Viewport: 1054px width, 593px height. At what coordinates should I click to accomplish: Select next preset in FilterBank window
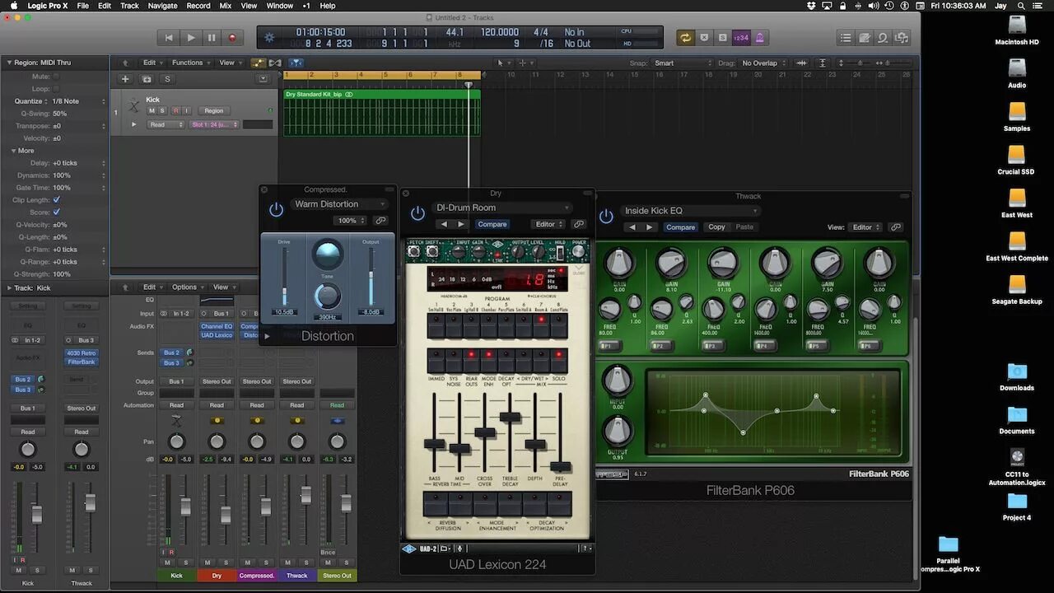click(x=649, y=227)
